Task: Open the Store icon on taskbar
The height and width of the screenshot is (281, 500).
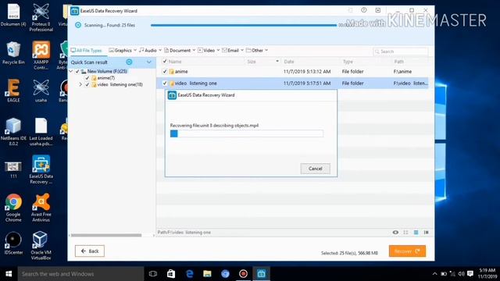Action: (171, 274)
